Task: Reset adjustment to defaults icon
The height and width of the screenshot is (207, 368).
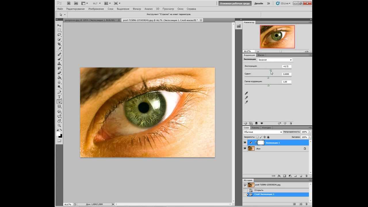Action: [285, 123]
